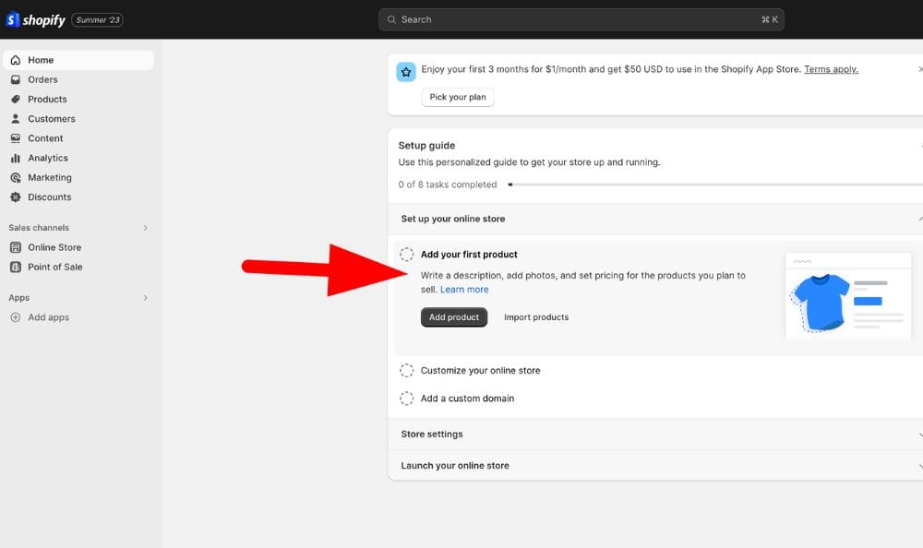Viewport: 923px width, 548px height.
Task: Open Online Store in the sidebar
Action: click(54, 247)
